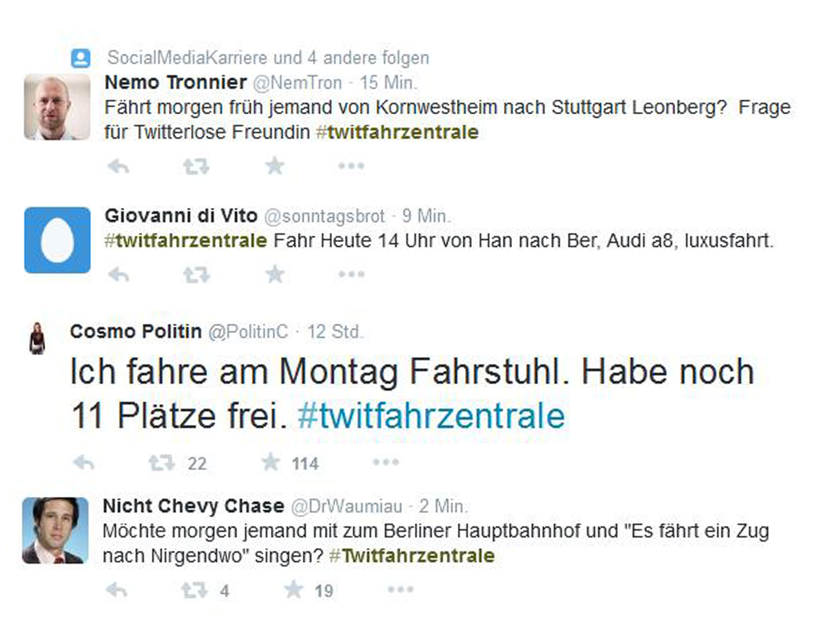Retweet Giovanni di Vito's Audi a8 tweet

[x=196, y=275]
